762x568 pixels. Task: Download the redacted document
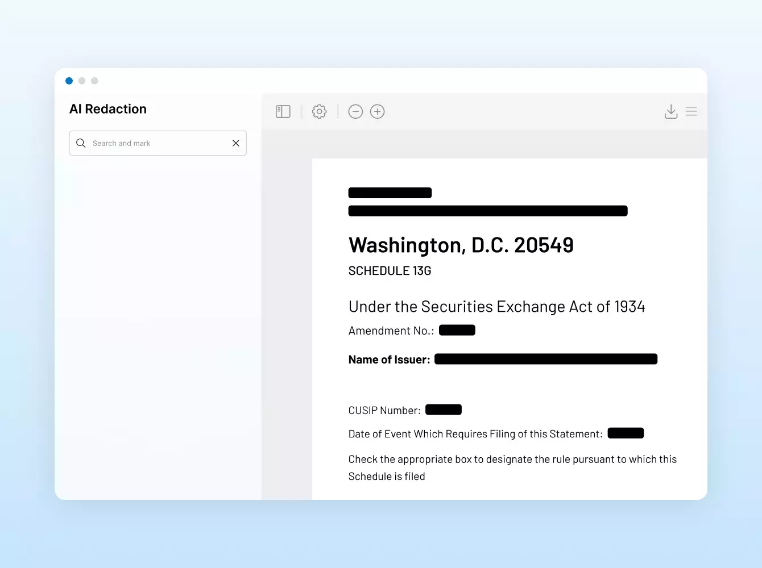(x=671, y=111)
